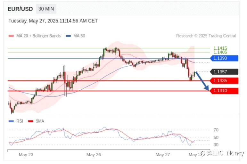Click the RSI 30 oversold level label
The image size is (247, 164).
[x=216, y=144]
